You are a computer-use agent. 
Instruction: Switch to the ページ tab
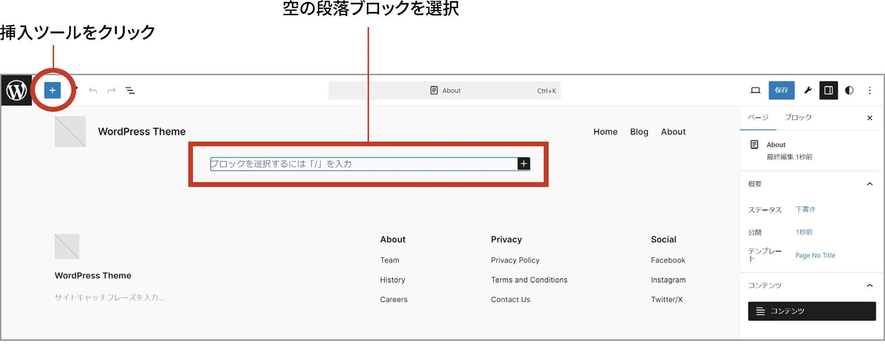pyautogui.click(x=758, y=117)
